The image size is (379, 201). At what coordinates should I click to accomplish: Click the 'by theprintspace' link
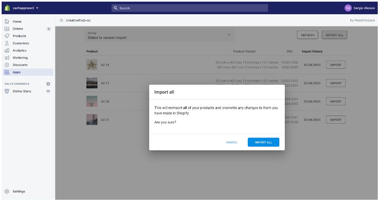click(362, 20)
